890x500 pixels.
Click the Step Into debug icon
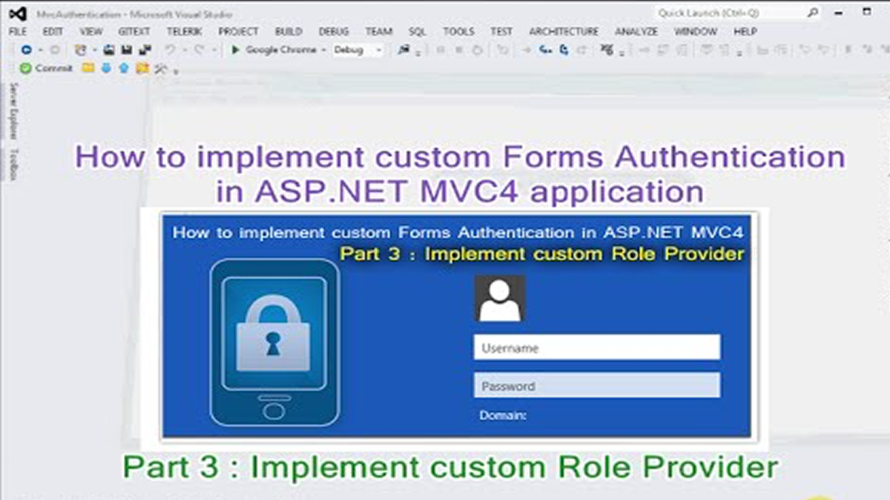pyautogui.click(x=547, y=50)
